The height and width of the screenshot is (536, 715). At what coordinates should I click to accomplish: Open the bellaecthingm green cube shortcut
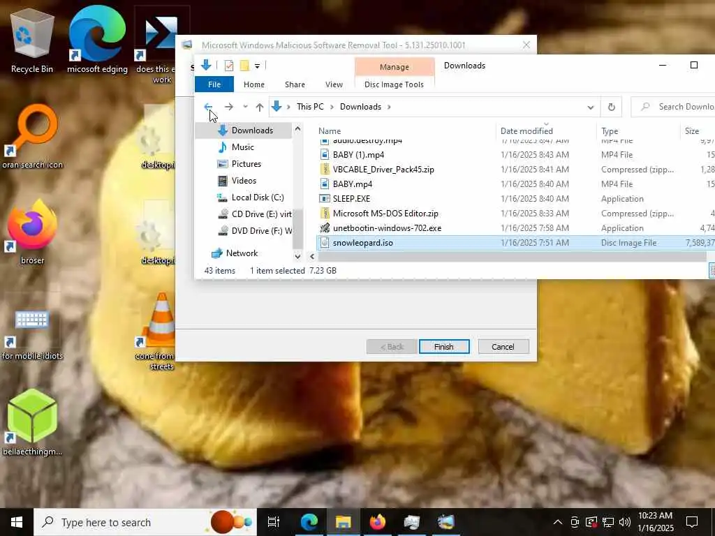[32, 422]
